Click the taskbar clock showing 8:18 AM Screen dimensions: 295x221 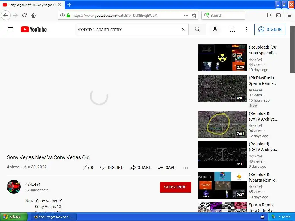pyautogui.click(x=284, y=217)
